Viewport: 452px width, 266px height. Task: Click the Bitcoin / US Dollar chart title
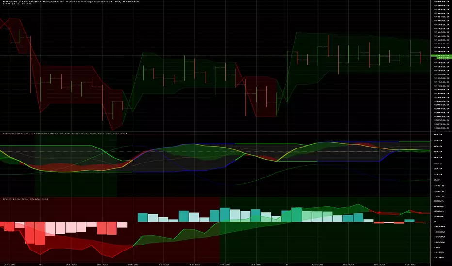pos(71,1)
